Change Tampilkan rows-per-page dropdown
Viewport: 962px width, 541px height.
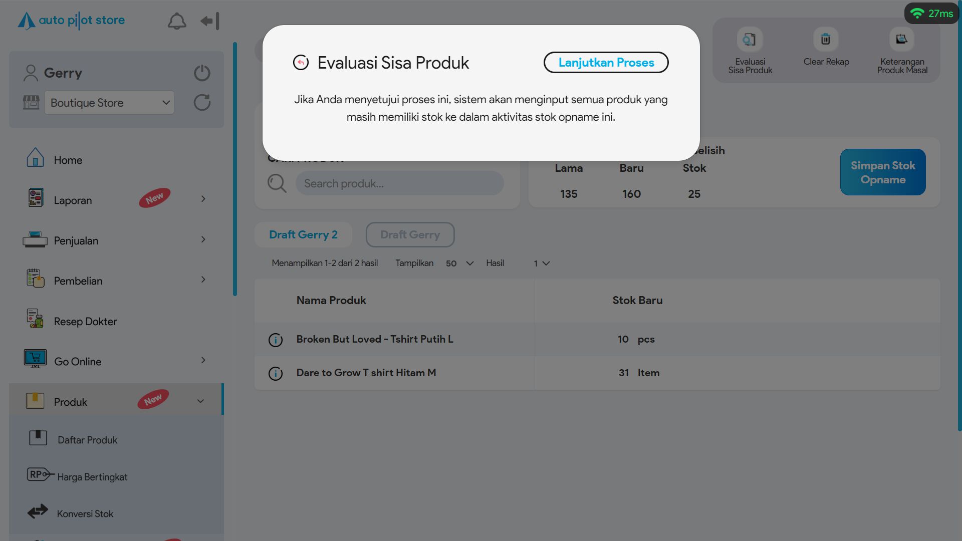(x=459, y=263)
